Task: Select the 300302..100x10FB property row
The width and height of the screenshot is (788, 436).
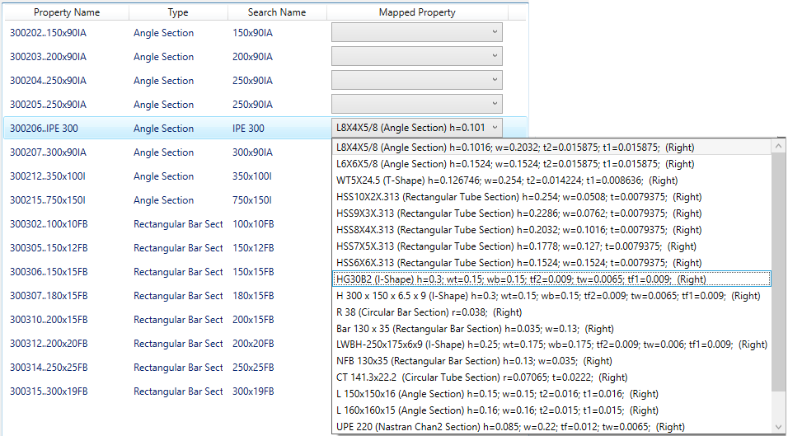Action: click(x=48, y=224)
